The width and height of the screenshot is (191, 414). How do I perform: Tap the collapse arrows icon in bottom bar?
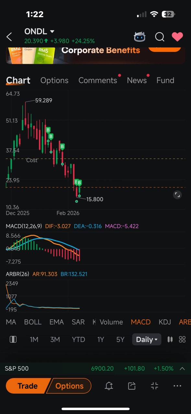tap(155, 386)
